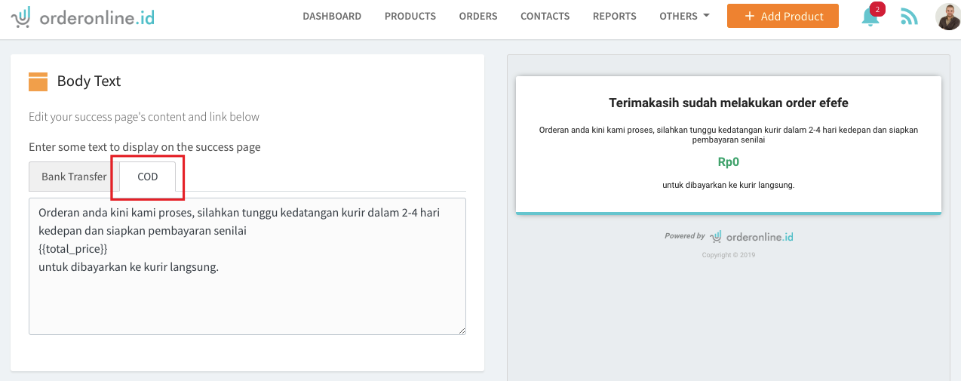The image size is (961, 381).
Task: Navigate to the ORDERS page
Action: click(x=478, y=16)
